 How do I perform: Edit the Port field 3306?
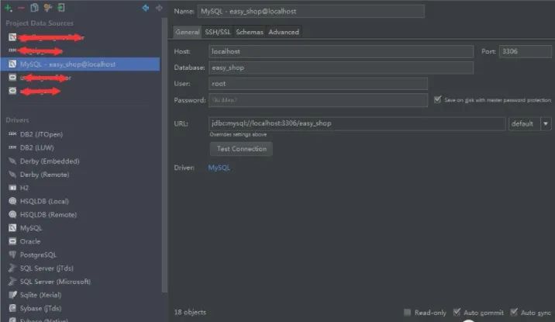(526, 51)
